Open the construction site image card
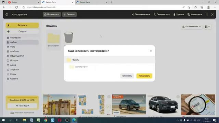This screenshot has height=123, width=219. click(x=60, y=105)
